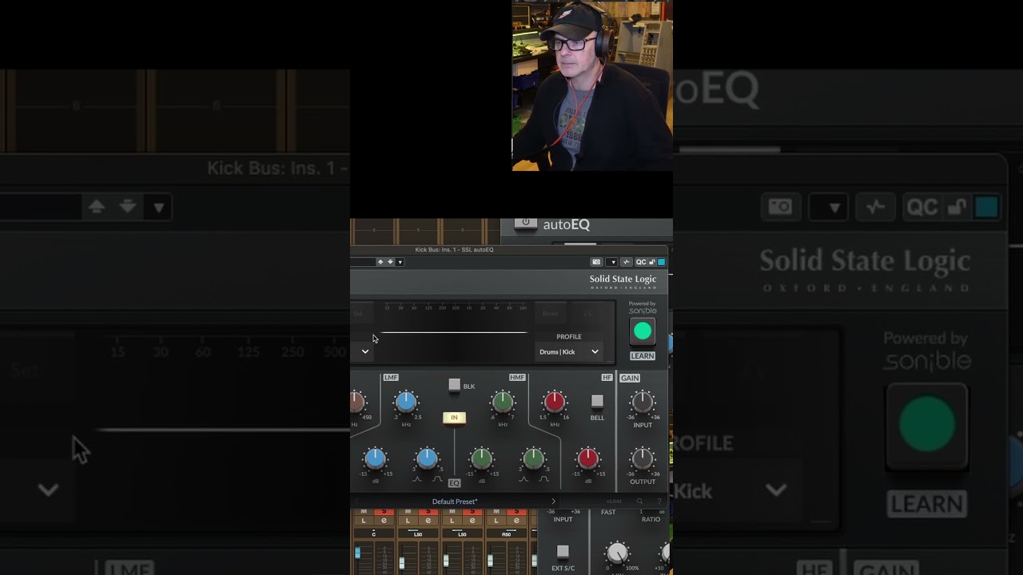The height and width of the screenshot is (575, 1023).
Task: Click the HMF frequency green knob
Action: coord(503,402)
